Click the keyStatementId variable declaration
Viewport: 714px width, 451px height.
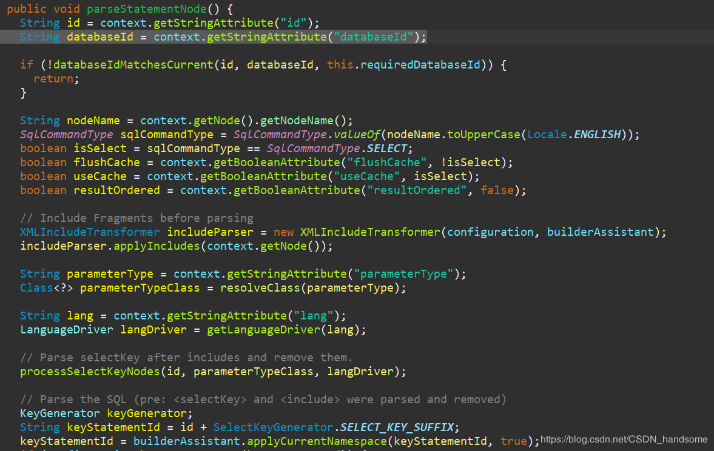[x=113, y=427]
